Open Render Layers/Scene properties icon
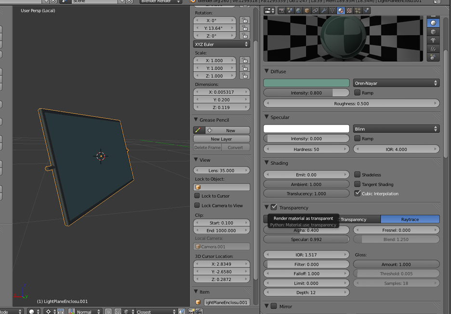This screenshot has width=451, height=314. pyautogui.click(x=290, y=11)
